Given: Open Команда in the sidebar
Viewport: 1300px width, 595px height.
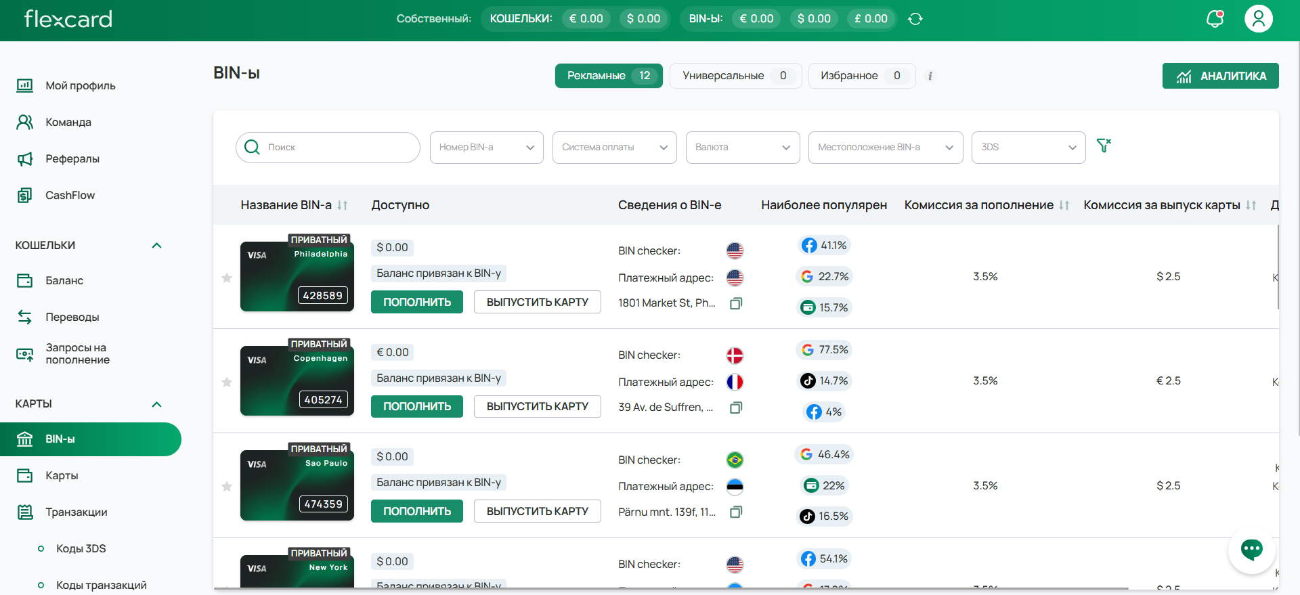Looking at the screenshot, I should tap(68, 122).
